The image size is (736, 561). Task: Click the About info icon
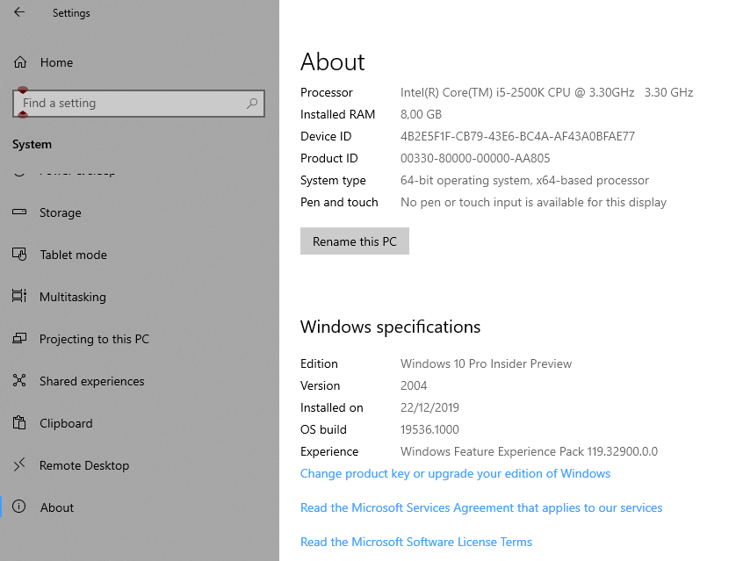(18, 507)
